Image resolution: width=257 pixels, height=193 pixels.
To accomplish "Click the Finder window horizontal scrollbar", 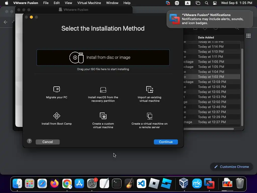I will pyautogui.click(x=209, y=129).
